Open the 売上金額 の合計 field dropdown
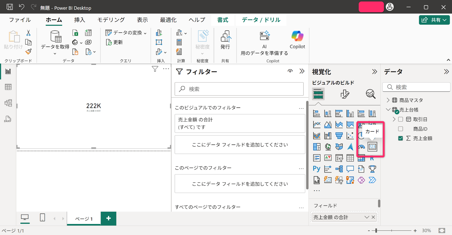Screen dimensions: 452x235 pos(367,217)
